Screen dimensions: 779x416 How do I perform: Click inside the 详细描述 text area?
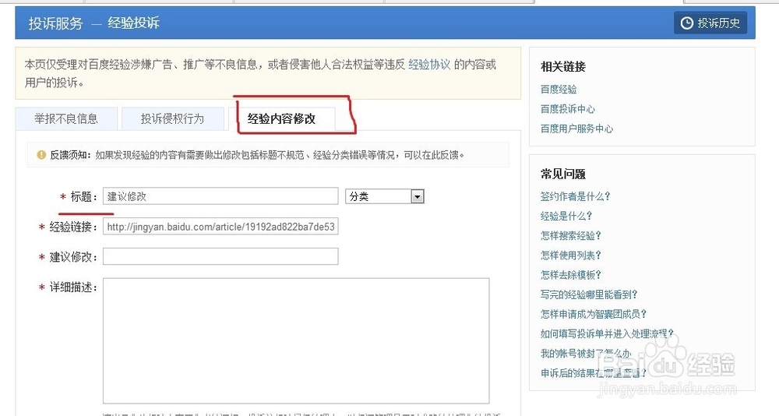coord(296,341)
